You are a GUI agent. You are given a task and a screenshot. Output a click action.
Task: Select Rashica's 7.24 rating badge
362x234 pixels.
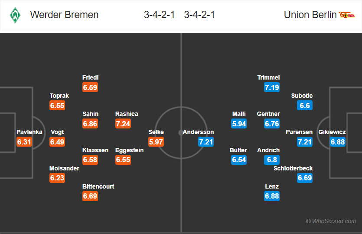pos(123,124)
